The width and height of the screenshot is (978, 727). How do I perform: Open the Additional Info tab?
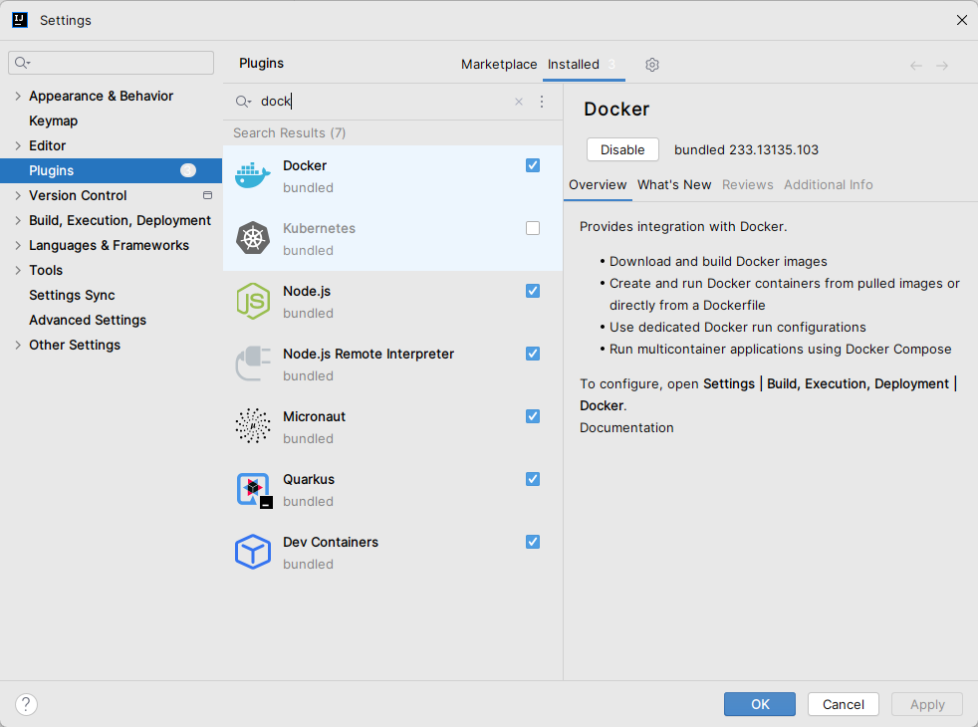[829, 184]
